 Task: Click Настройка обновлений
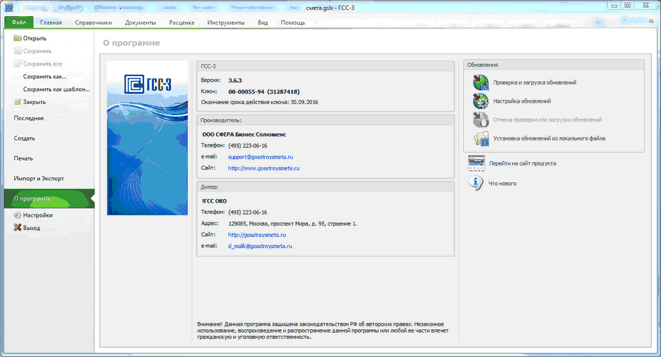click(522, 101)
